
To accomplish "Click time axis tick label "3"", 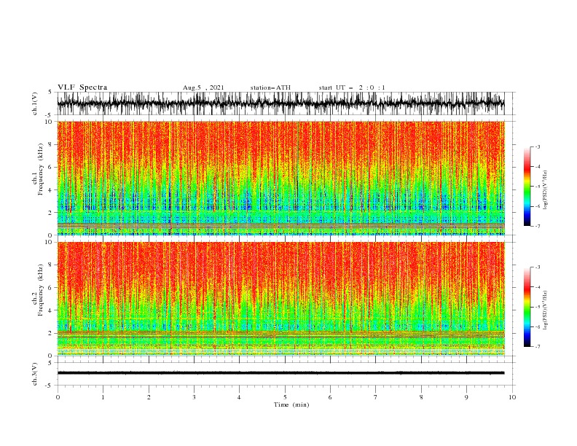I will point(194,397).
